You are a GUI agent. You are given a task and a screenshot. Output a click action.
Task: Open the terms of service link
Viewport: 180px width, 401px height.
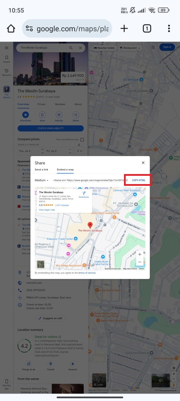(x=87, y=273)
